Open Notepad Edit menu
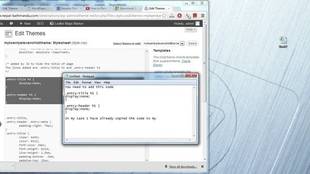This screenshot has height=174, width=310. point(76,83)
